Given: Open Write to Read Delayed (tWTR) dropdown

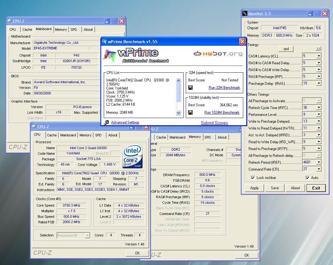Looking at the screenshot, I should tap(319, 128).
